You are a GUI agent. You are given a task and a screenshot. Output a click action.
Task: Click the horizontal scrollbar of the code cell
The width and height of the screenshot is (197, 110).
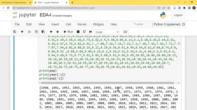107,83
